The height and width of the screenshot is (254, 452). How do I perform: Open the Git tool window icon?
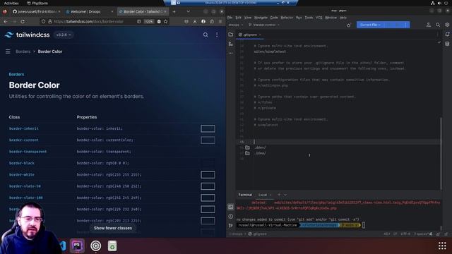click(231, 226)
